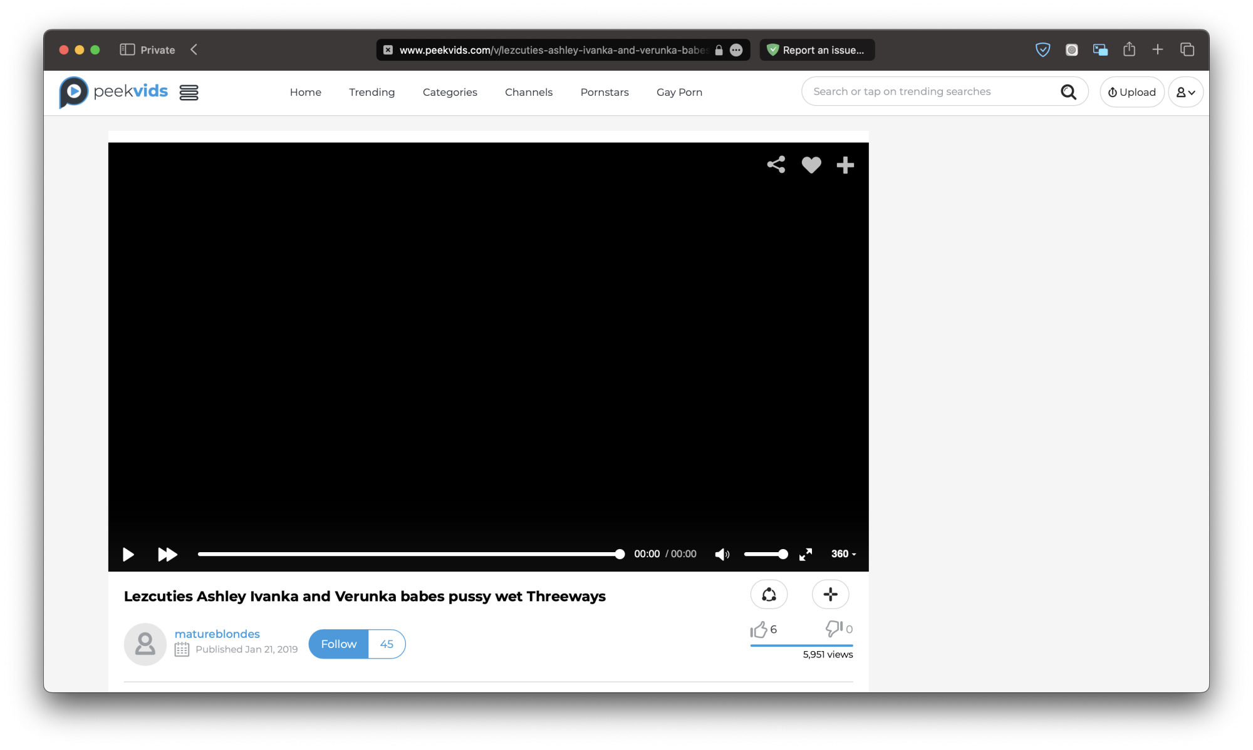The width and height of the screenshot is (1253, 750).
Task: Click the video player play button
Action: click(128, 555)
